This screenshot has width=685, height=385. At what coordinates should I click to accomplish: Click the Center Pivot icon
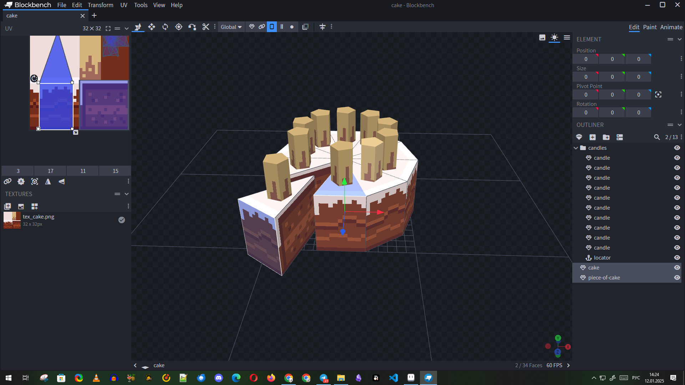tap(658, 94)
